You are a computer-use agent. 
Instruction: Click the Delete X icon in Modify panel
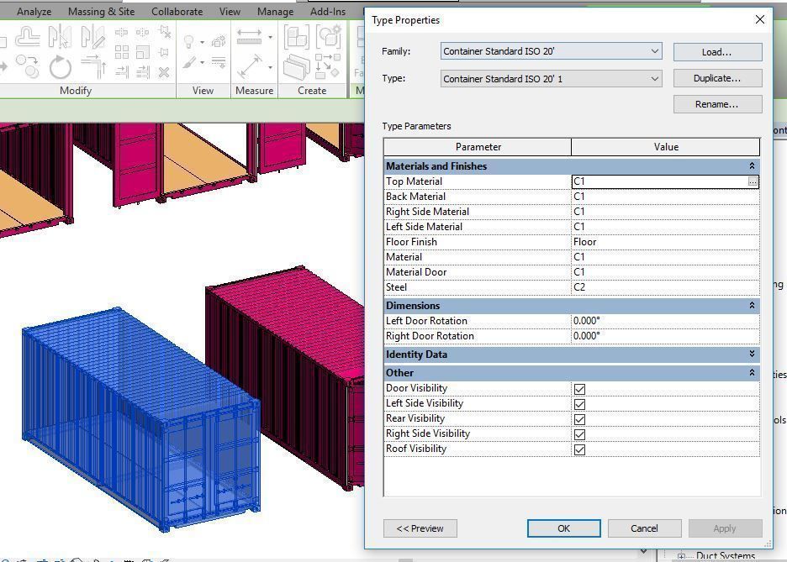point(164,72)
